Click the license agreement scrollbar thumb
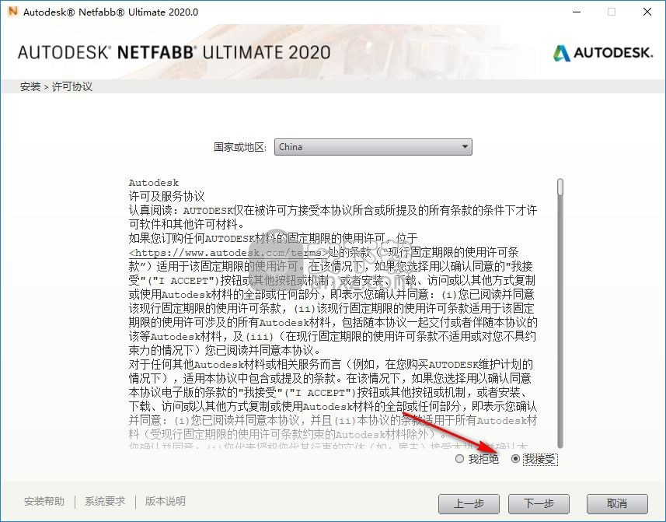This screenshot has width=666, height=522. point(560,187)
